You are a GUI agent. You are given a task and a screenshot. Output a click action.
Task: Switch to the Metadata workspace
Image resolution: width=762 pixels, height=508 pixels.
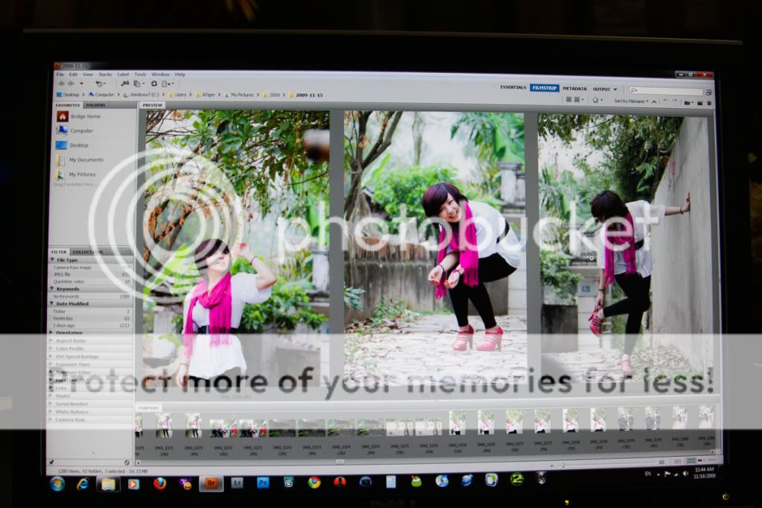point(574,89)
